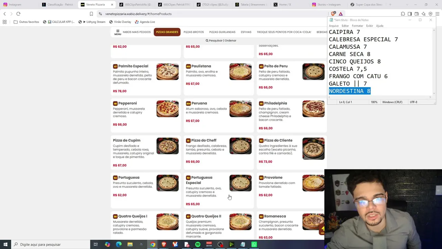Open WhatsApp from the taskbar
This screenshot has height=249, width=442.
(x=254, y=245)
